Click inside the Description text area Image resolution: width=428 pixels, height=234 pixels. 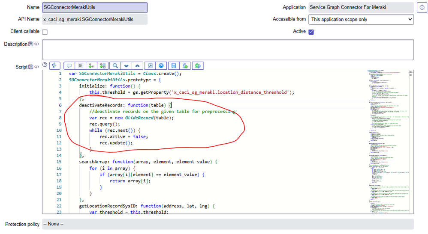[x=228, y=49]
